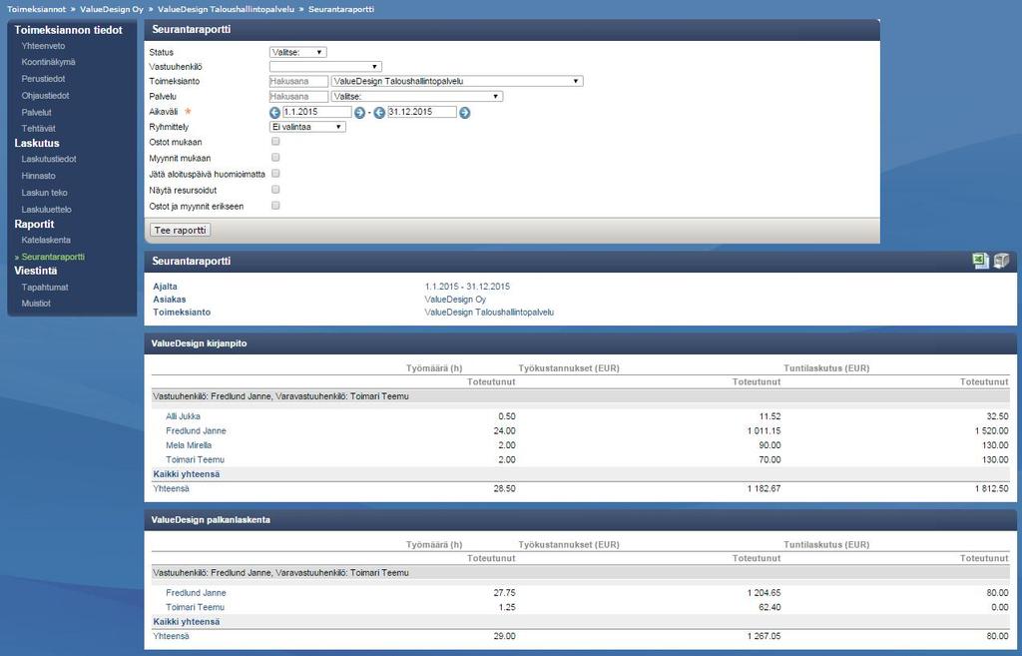Open Laskuluettelo in sidebar
This screenshot has width=1022, height=656.
(x=46, y=210)
